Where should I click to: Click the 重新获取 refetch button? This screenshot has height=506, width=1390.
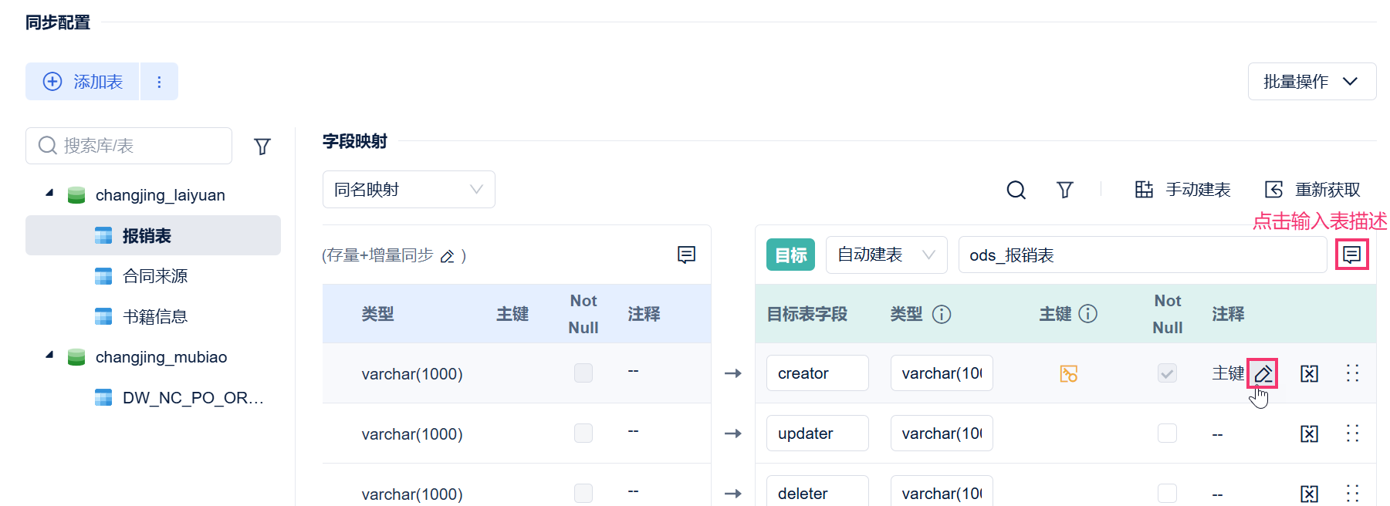1312,190
